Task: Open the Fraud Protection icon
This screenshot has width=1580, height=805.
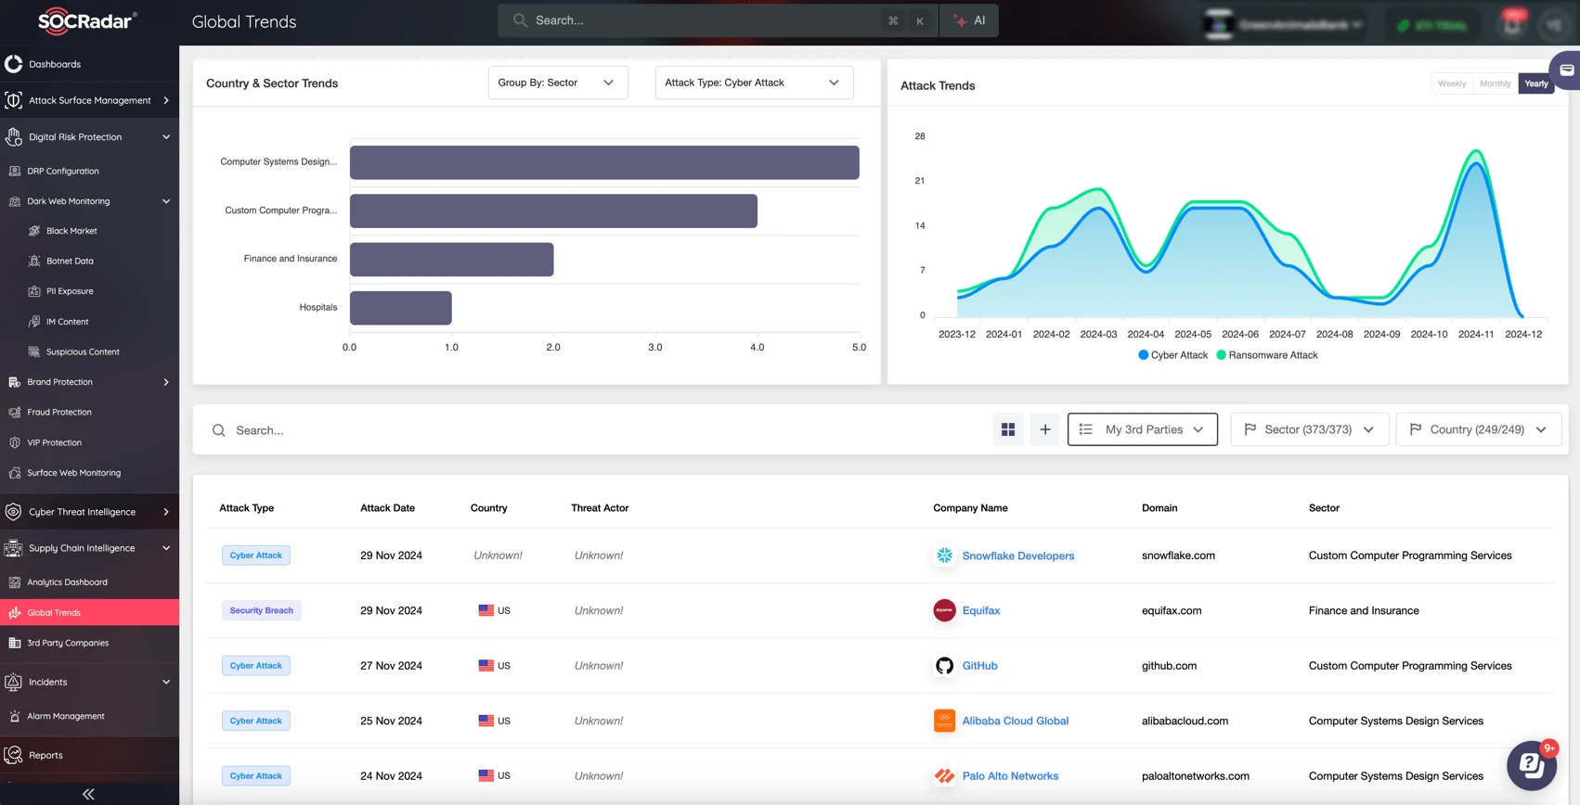Action: pyautogui.click(x=15, y=412)
